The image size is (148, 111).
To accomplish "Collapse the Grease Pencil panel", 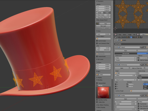I will coord(97,20).
